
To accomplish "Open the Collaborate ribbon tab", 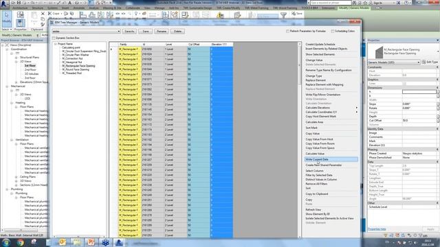I will click(133, 8).
